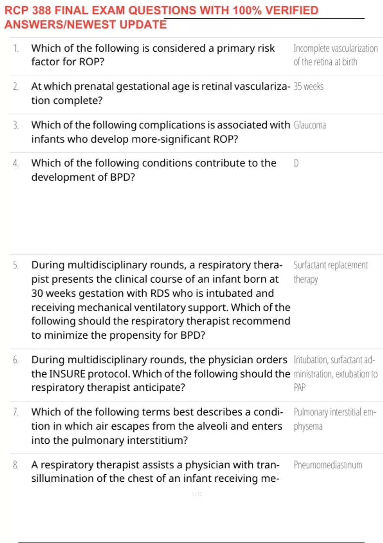Viewport: 383px width, 543px height.
Task: Click 'Surfactant replacement therapy' answer
Action: pos(331,272)
